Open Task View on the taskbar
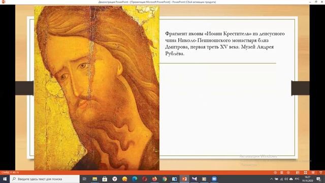Image resolution: width=325 pixels, height=183 pixels. tap(84, 179)
